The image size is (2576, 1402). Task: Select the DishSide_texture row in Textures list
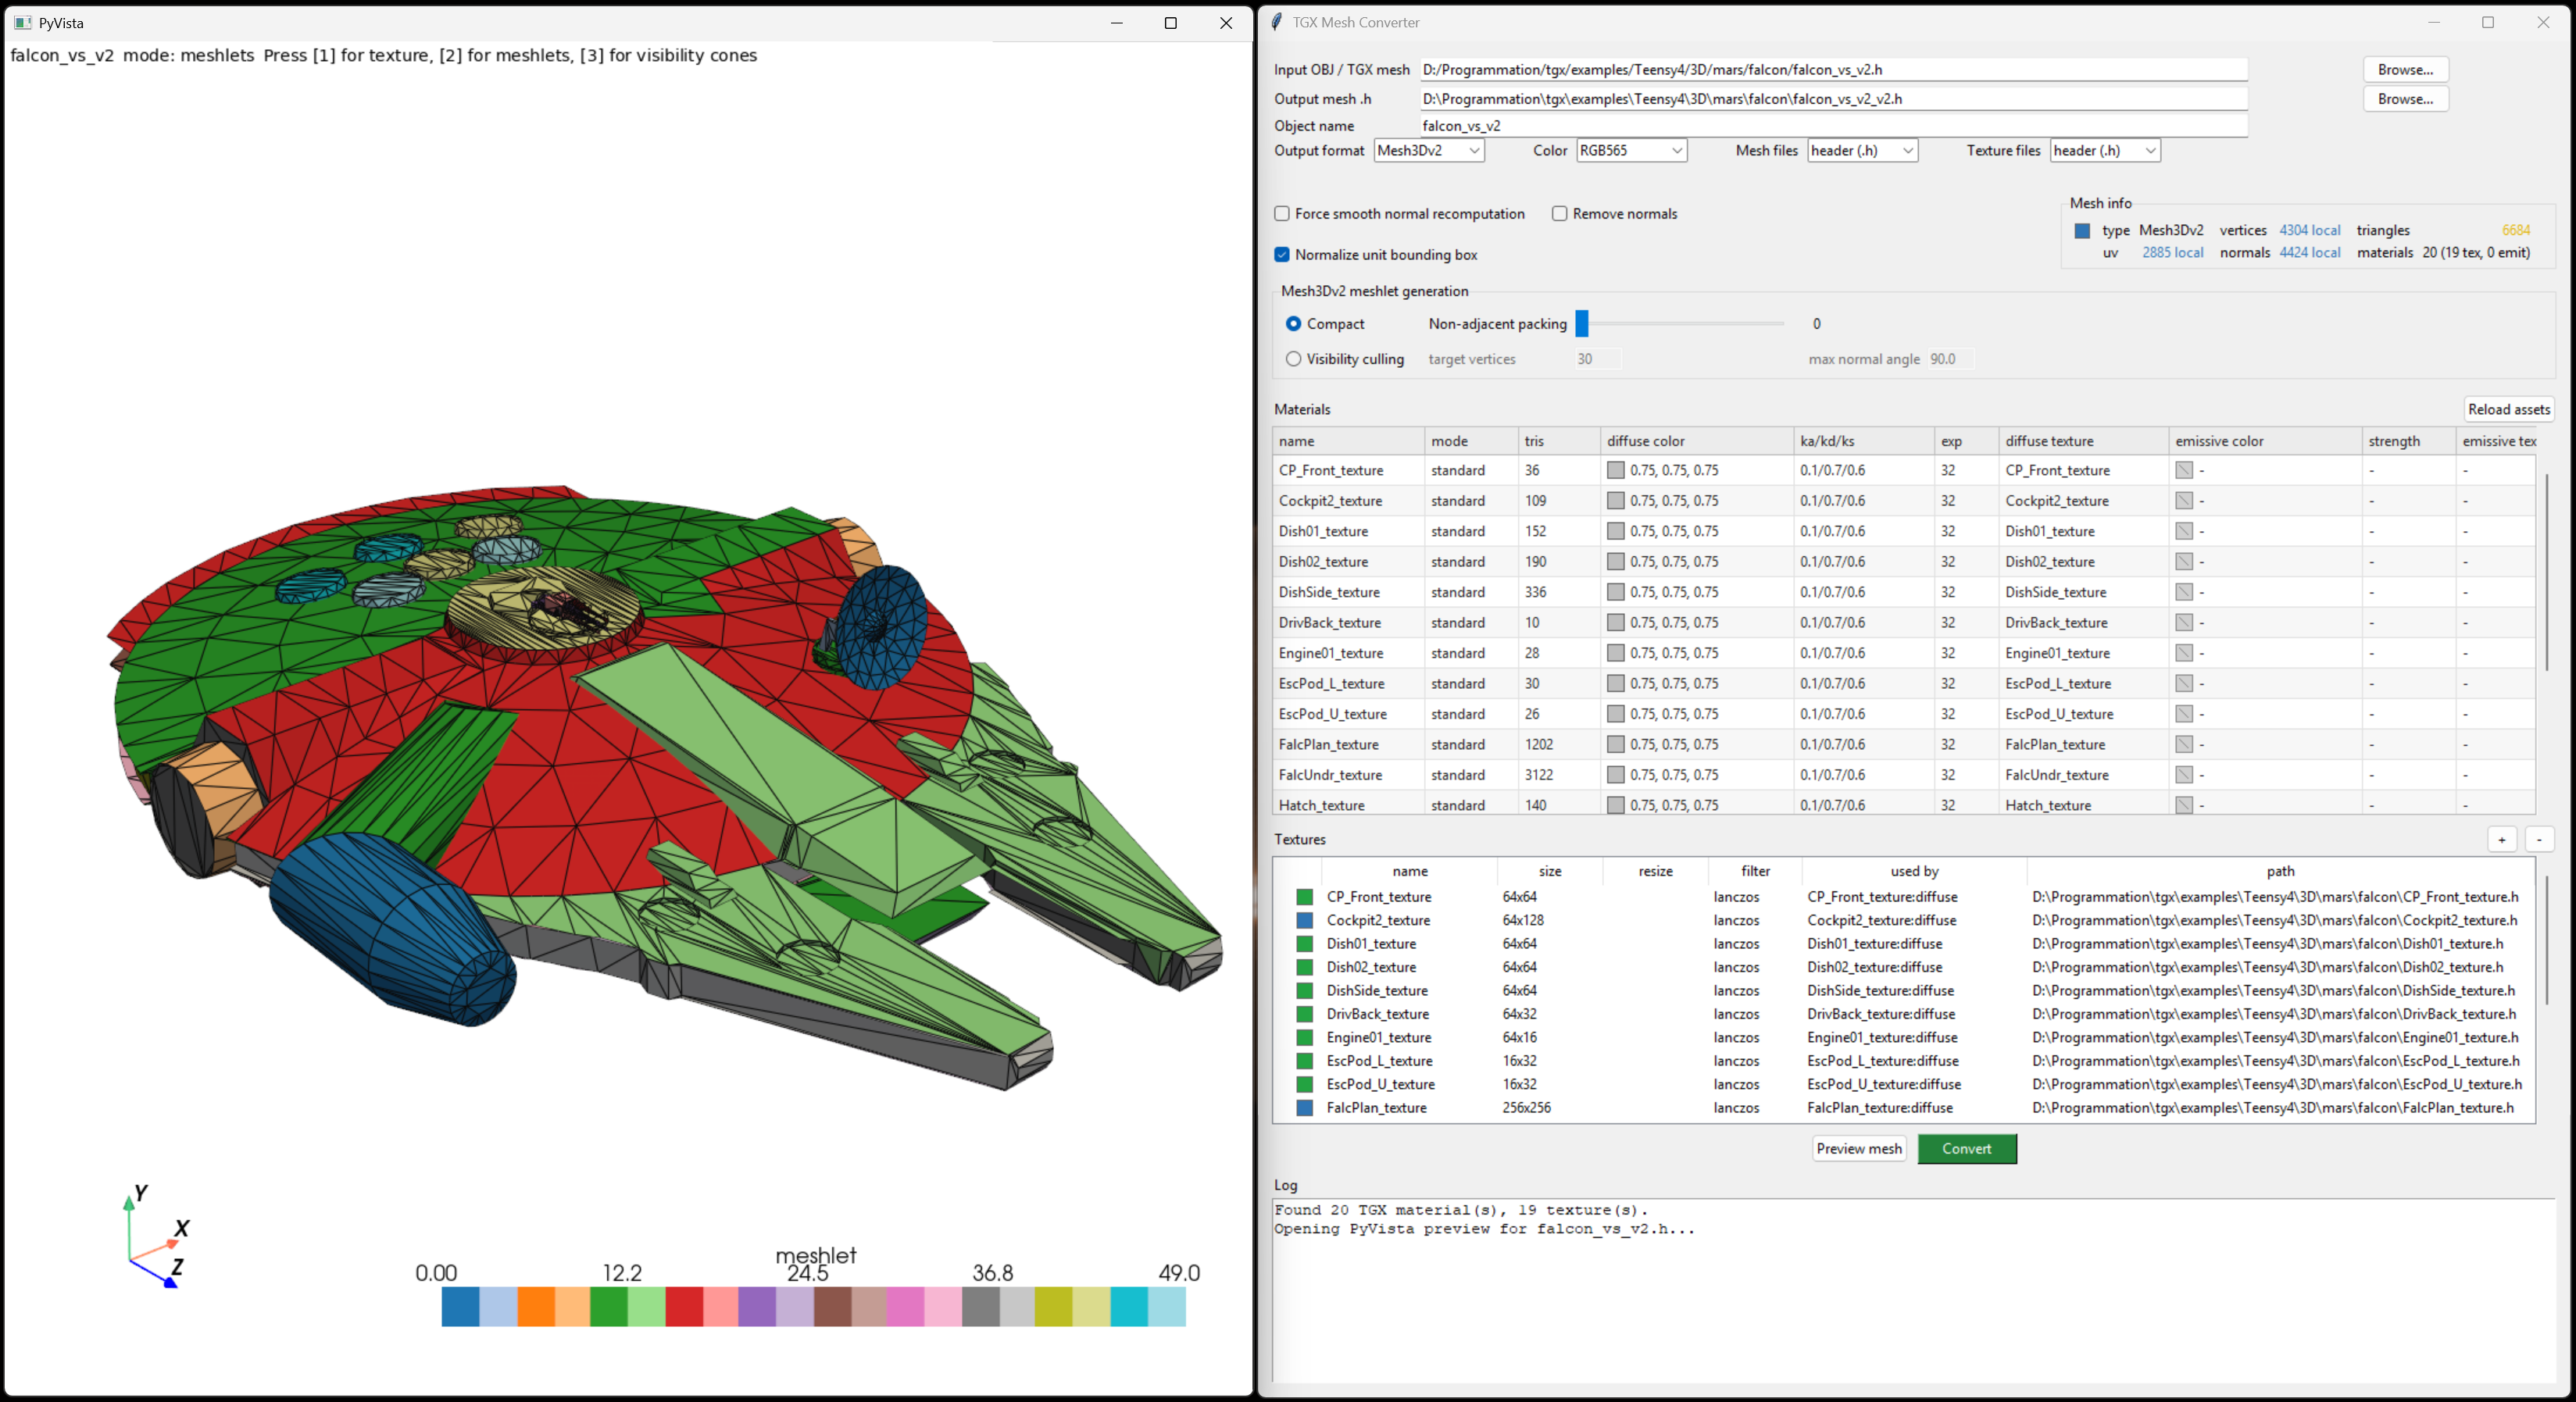click(x=1904, y=990)
